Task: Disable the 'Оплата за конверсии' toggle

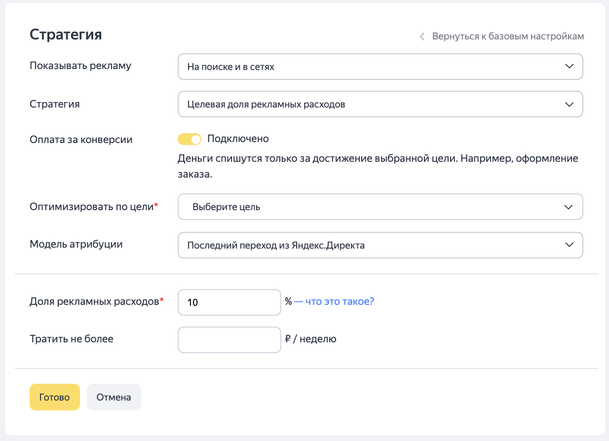Action: pos(190,140)
